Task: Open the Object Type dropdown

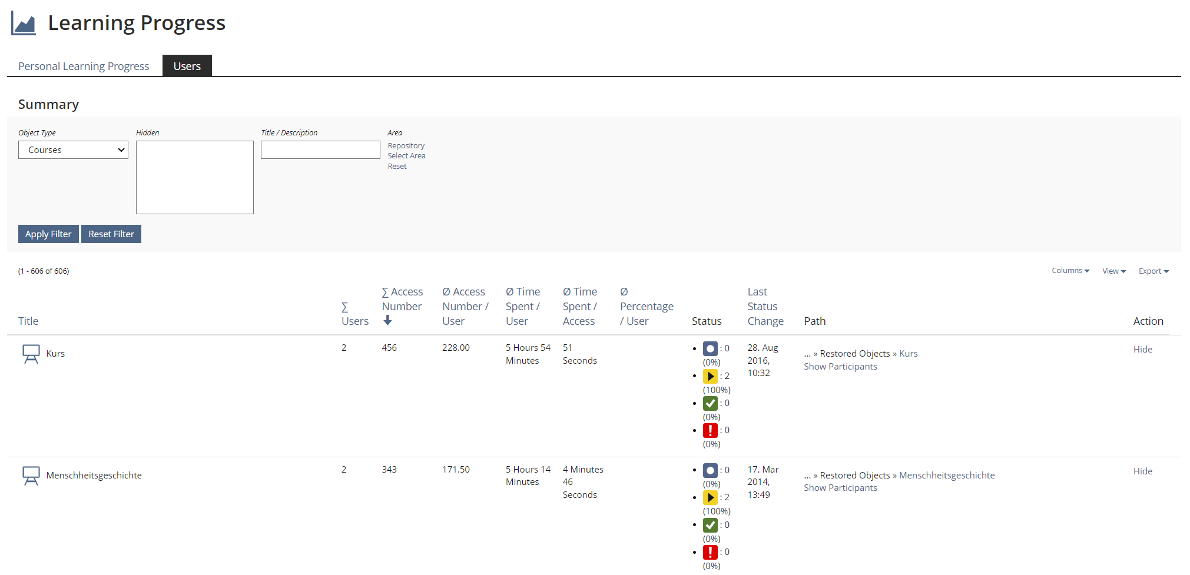Action: 73,150
